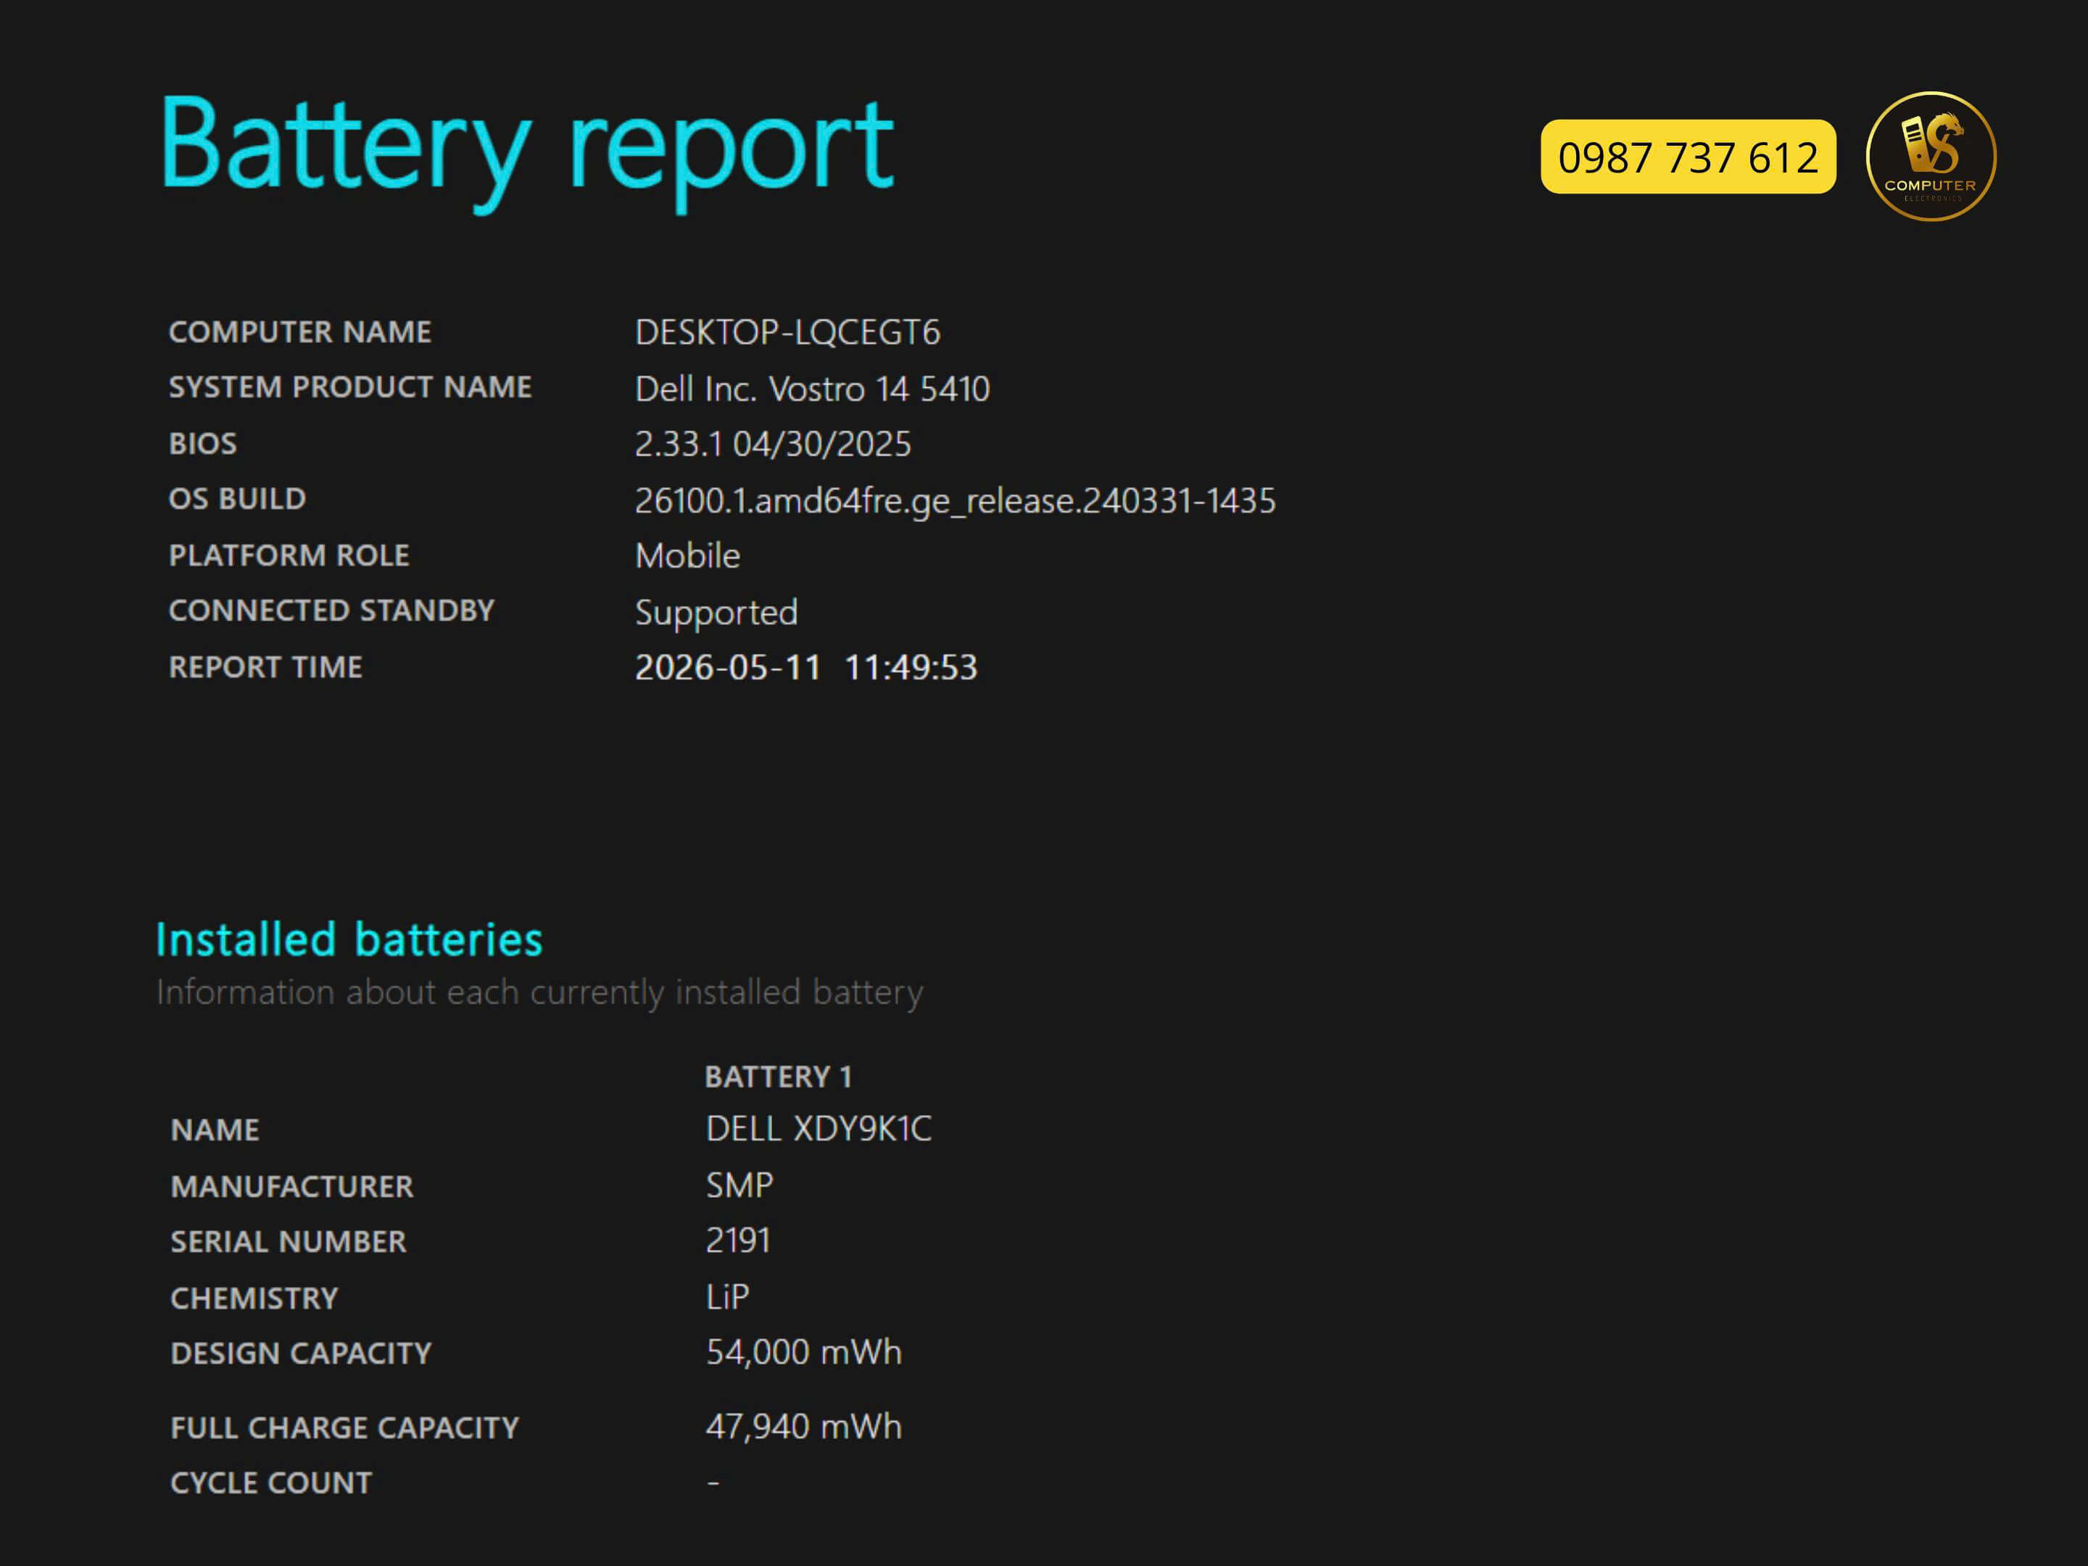Click the chemistry value "LiP"
The width and height of the screenshot is (2088, 1566).
[727, 1296]
